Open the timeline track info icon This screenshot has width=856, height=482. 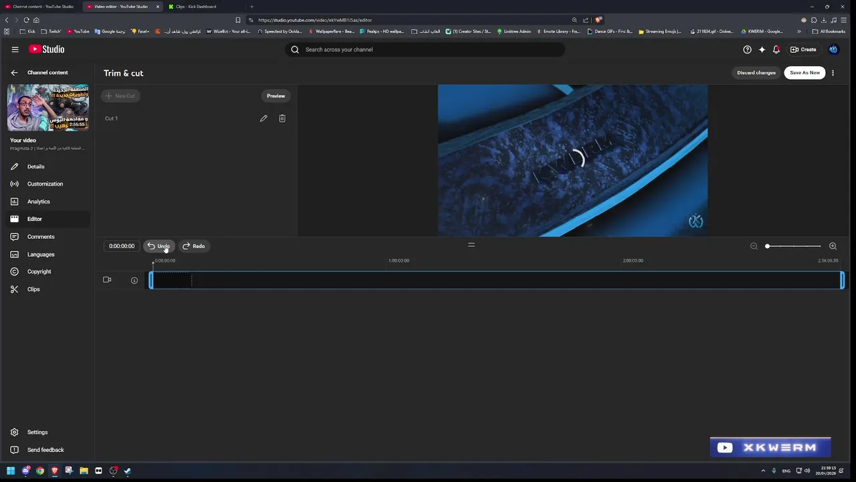pyautogui.click(x=134, y=280)
